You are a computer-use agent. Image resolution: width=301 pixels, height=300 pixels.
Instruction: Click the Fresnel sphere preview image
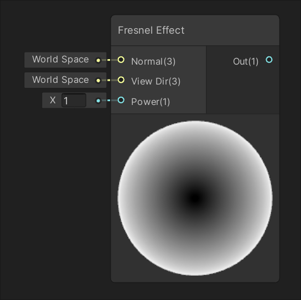click(195, 198)
